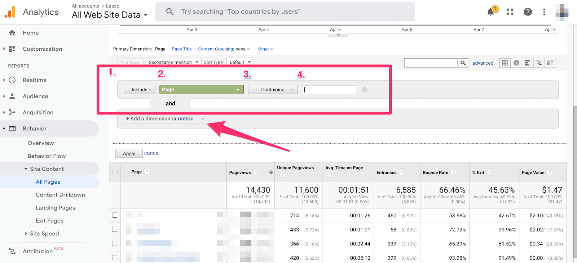Open Add a dimension or metric dropdown
The width and height of the screenshot is (577, 263).
tap(164, 119)
